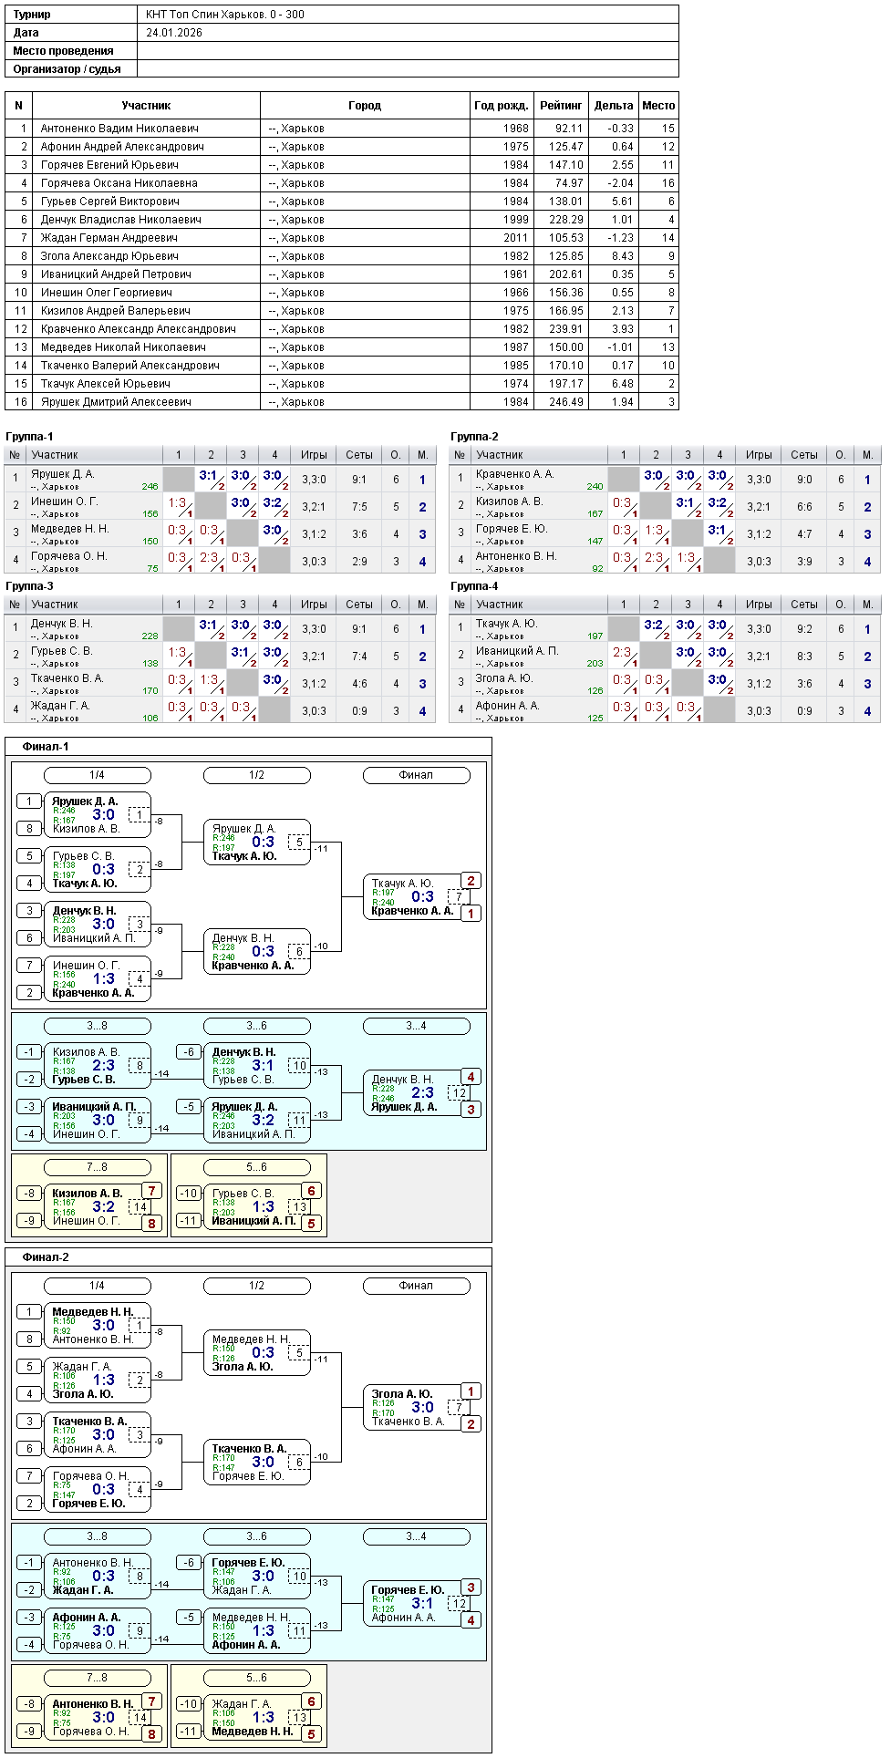This screenshot has height=1758, width=890.
Task: Click the Финал-1 section tab
Action: click(x=46, y=747)
